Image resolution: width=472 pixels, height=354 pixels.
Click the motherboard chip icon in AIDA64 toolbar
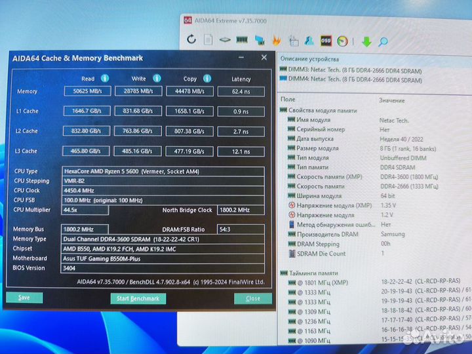pos(225,40)
